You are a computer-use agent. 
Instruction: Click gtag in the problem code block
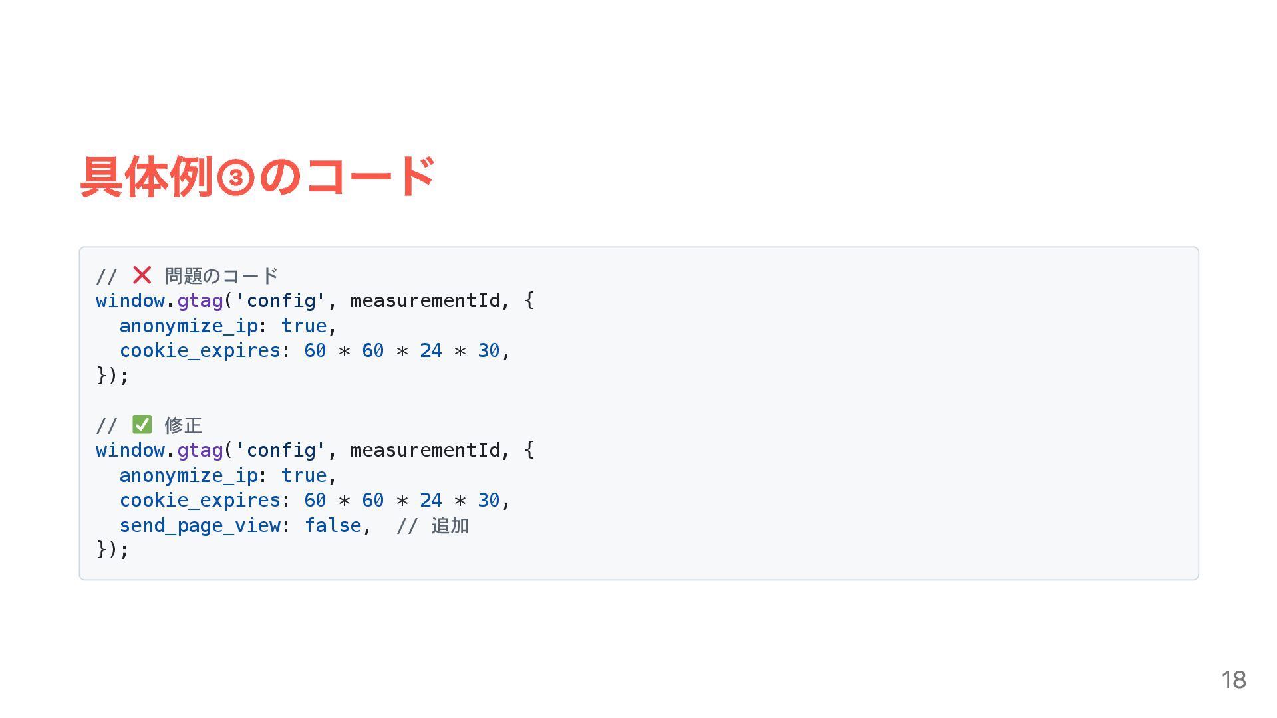tap(200, 300)
